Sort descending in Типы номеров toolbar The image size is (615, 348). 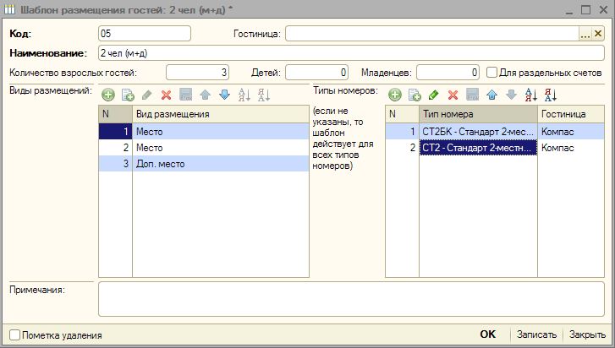551,95
